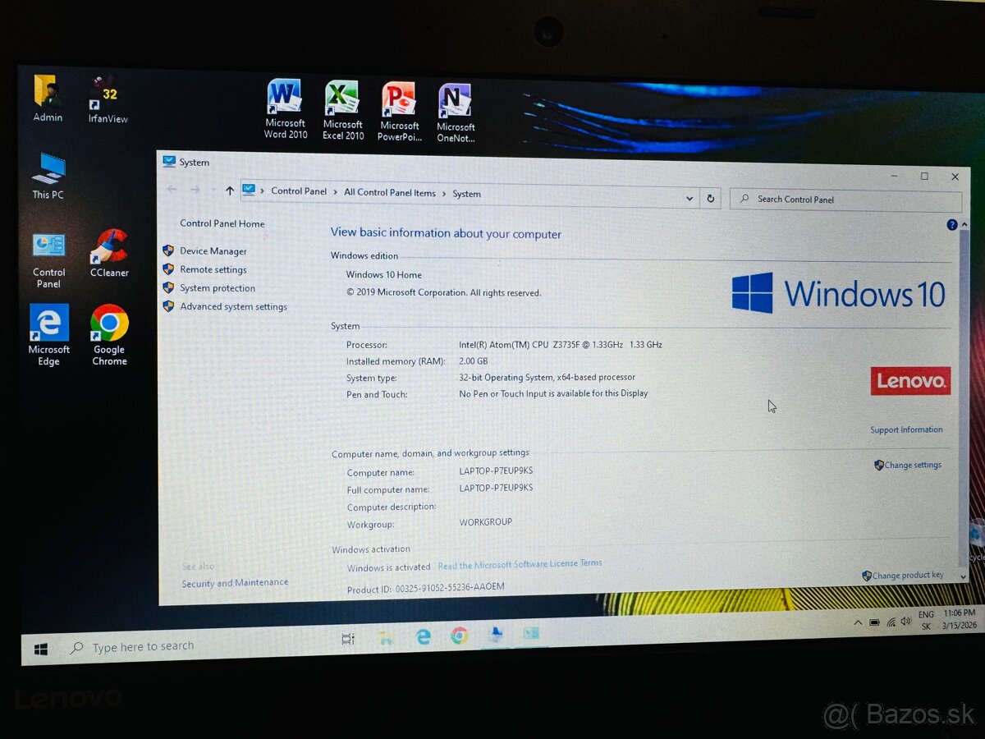This screenshot has height=739, width=985.
Task: Open Task View from the taskbar
Action: tap(347, 638)
